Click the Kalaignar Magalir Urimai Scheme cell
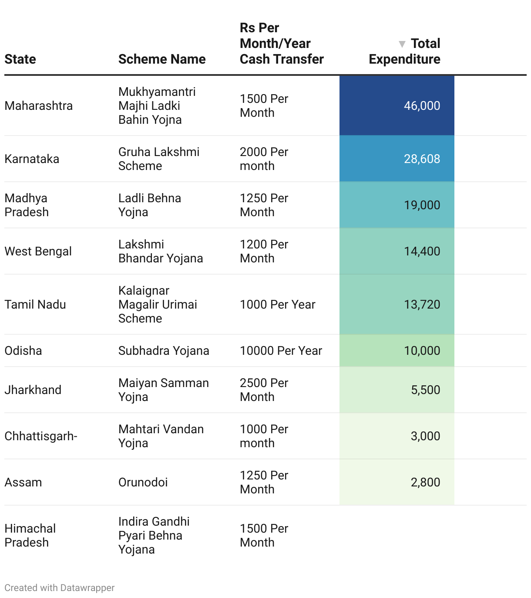This screenshot has height=598, width=531. (x=158, y=304)
